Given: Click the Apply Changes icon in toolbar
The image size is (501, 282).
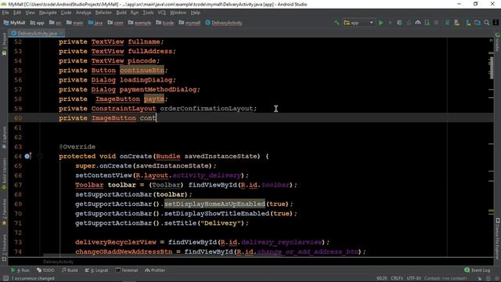Looking at the screenshot, I should point(390,23).
